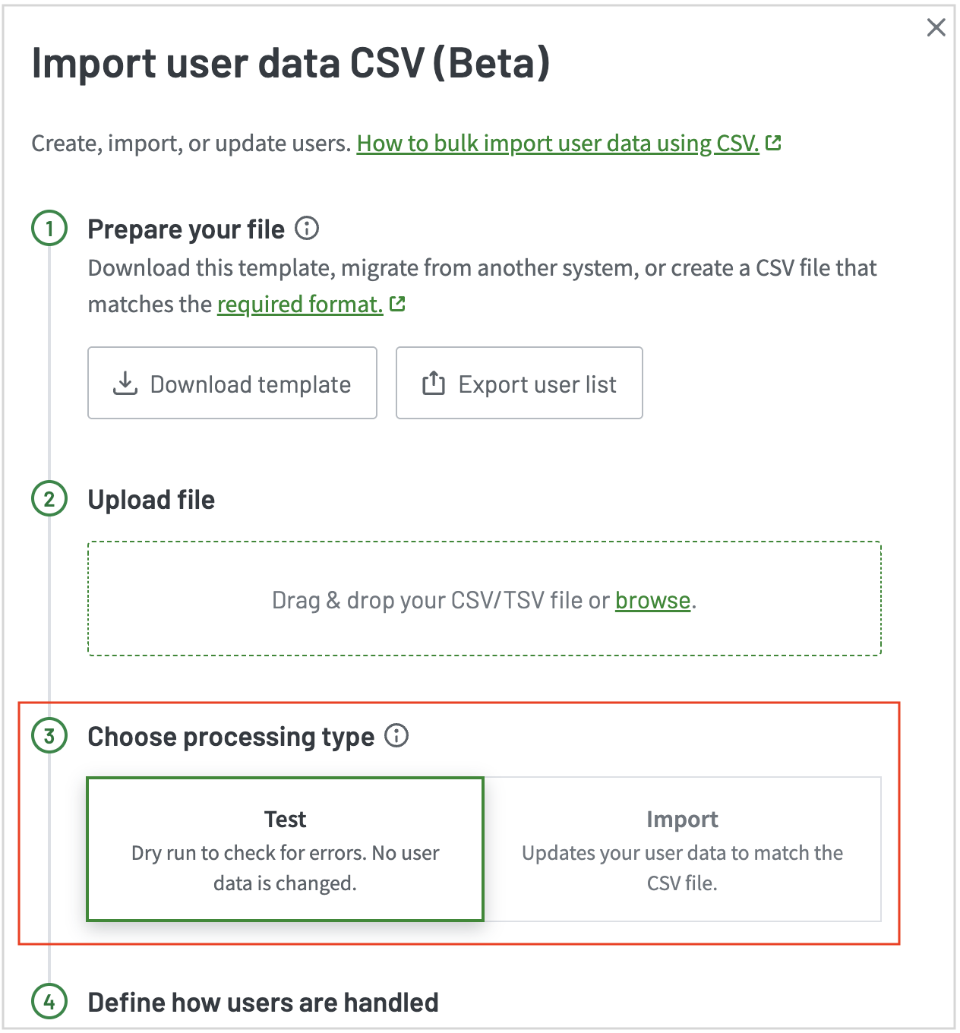Open the required format documentation link
The width and height of the screenshot is (960, 1033).
coord(299,304)
